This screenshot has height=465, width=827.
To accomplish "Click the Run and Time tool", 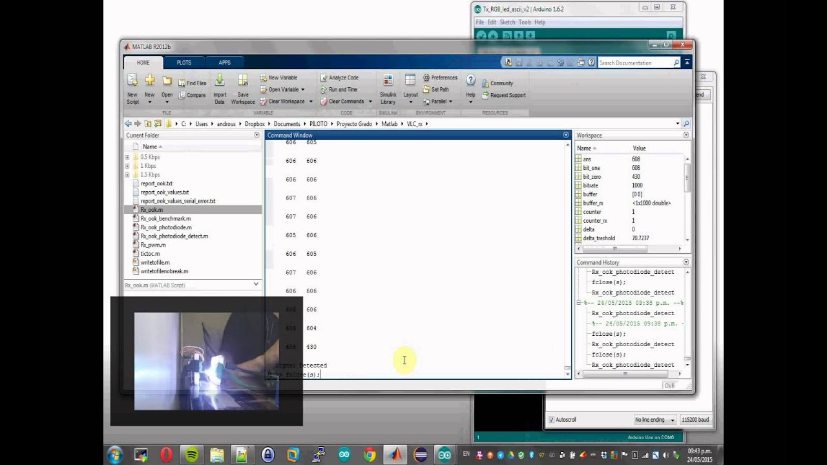I will (x=339, y=90).
